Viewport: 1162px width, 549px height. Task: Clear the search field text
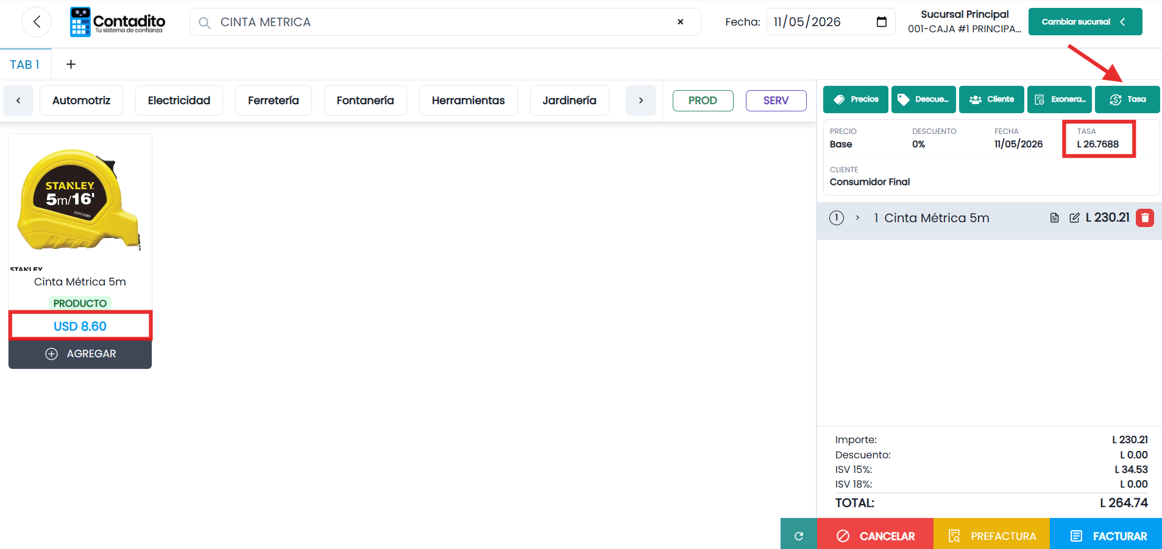(x=681, y=22)
